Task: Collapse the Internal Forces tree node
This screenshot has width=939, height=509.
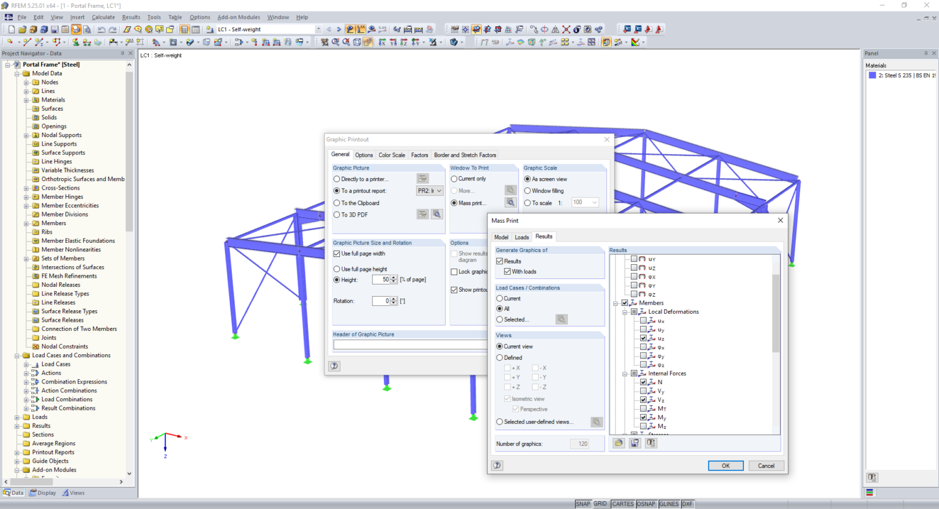Action: point(625,373)
